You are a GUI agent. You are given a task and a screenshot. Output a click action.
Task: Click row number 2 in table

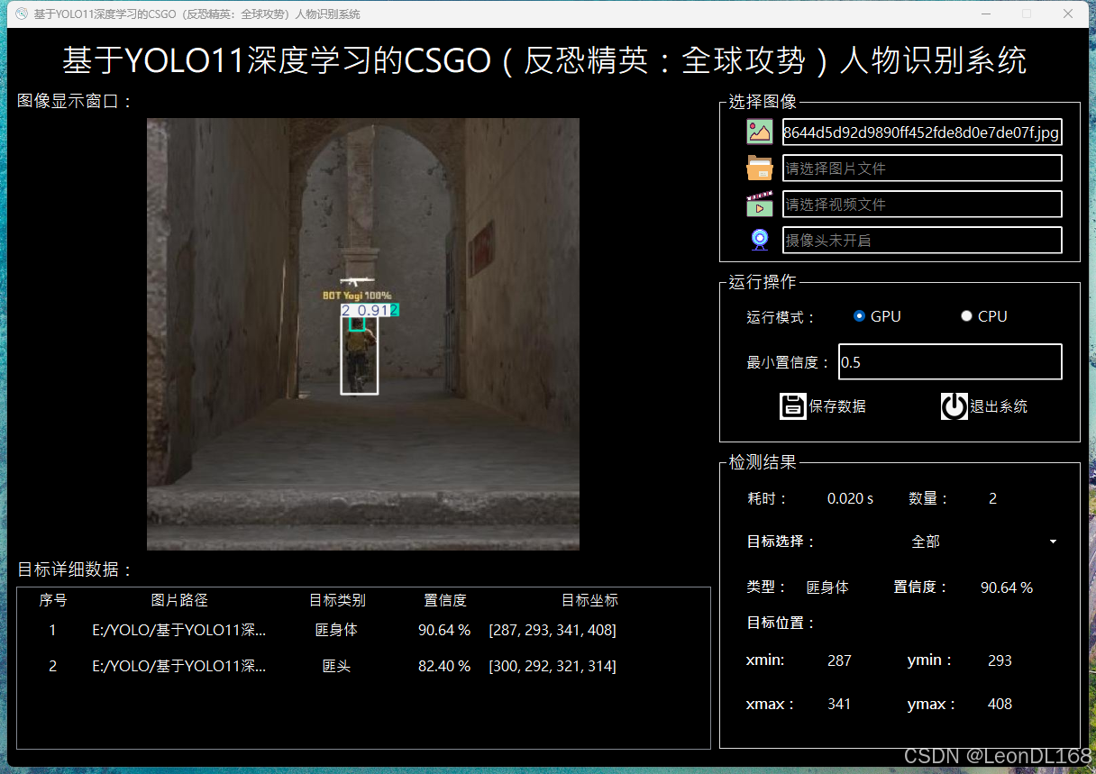click(x=52, y=667)
